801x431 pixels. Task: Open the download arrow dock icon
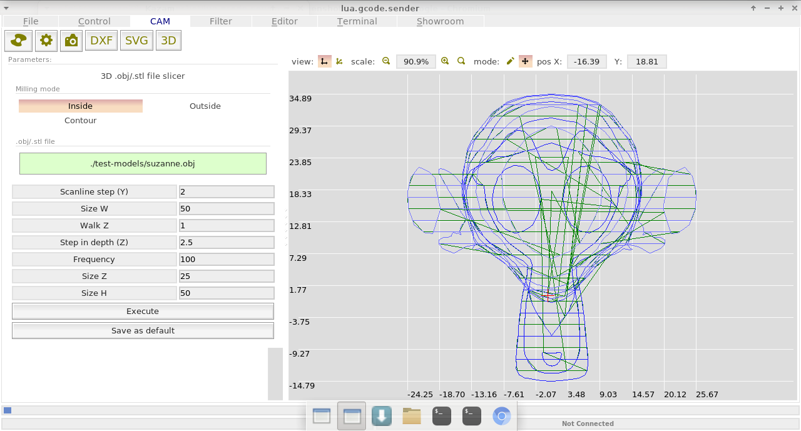pos(382,416)
